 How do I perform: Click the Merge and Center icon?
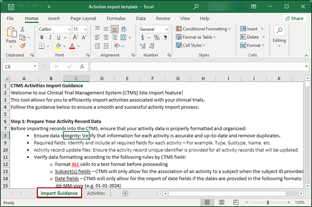pyautogui.click(x=123, y=37)
